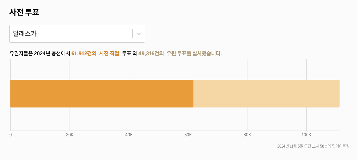Viewport: 357px width, 160px height.
Task: Click the highlighted 61,912건의 vote count
Action: [84, 53]
